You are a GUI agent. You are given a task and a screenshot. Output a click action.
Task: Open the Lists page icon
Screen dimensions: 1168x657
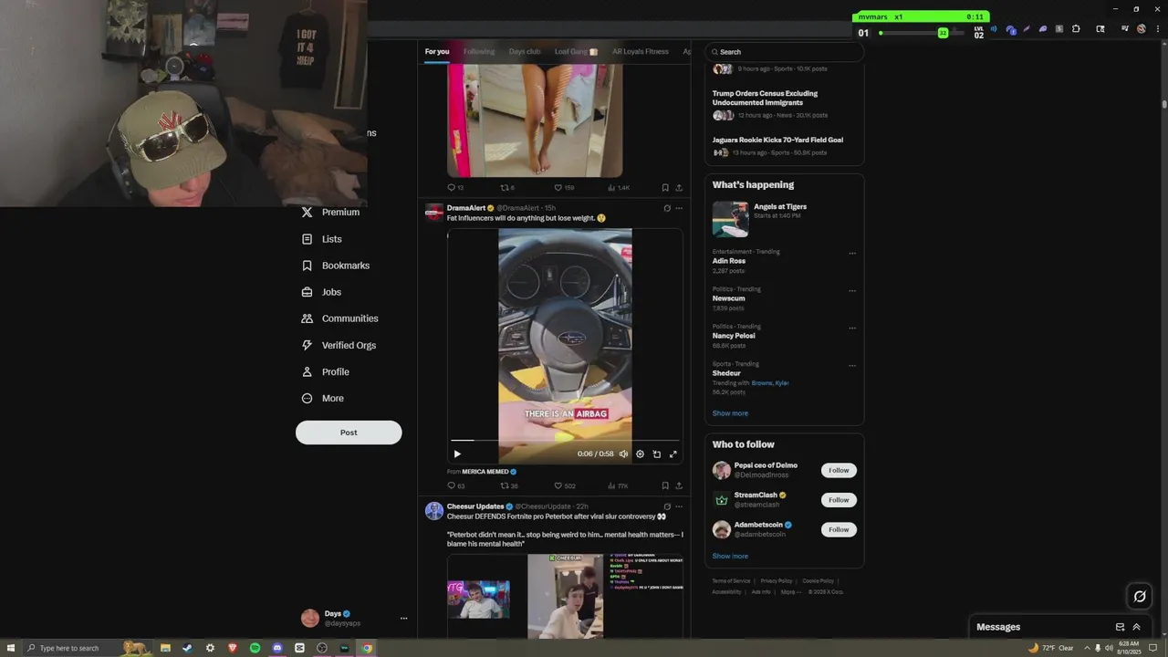pos(307,239)
